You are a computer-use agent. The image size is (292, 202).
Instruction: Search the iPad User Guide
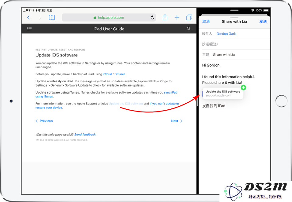tap(188, 29)
